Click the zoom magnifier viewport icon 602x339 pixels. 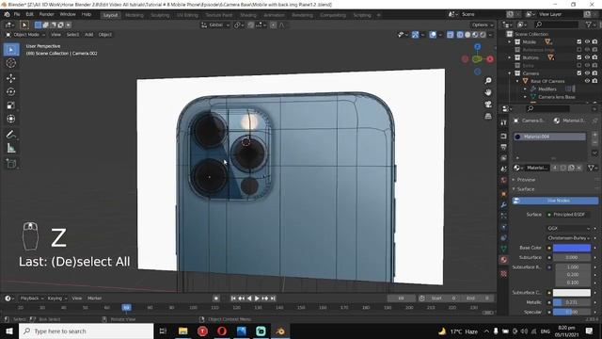[488, 81]
